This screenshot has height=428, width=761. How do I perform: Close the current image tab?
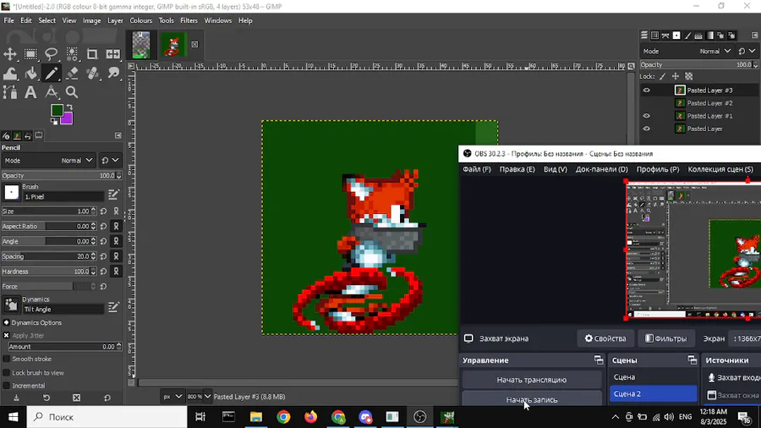tap(194, 44)
